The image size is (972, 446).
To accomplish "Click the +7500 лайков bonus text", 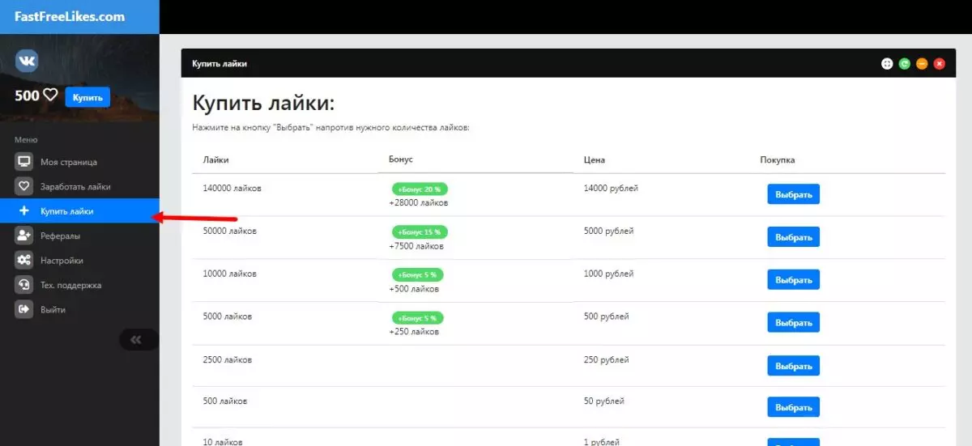I will [416, 246].
